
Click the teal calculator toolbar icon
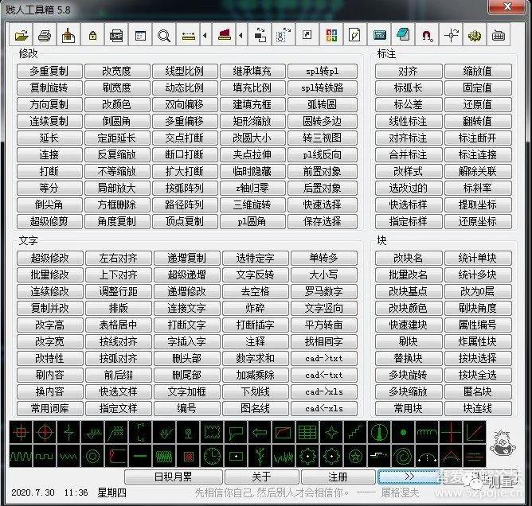(x=379, y=35)
